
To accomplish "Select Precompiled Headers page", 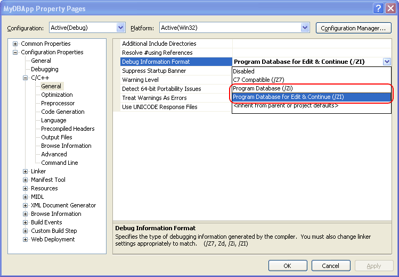I will [x=68, y=129].
